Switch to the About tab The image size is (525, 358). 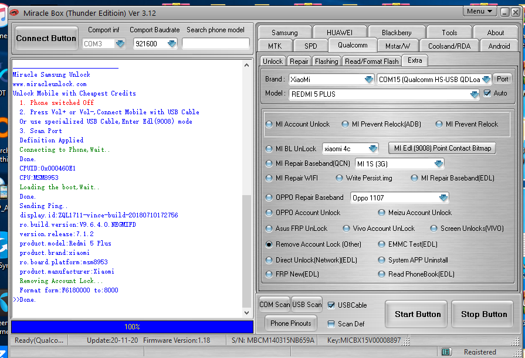496,32
